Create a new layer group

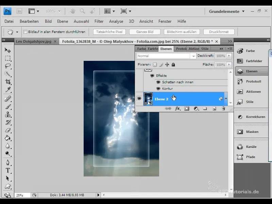coord(205,108)
